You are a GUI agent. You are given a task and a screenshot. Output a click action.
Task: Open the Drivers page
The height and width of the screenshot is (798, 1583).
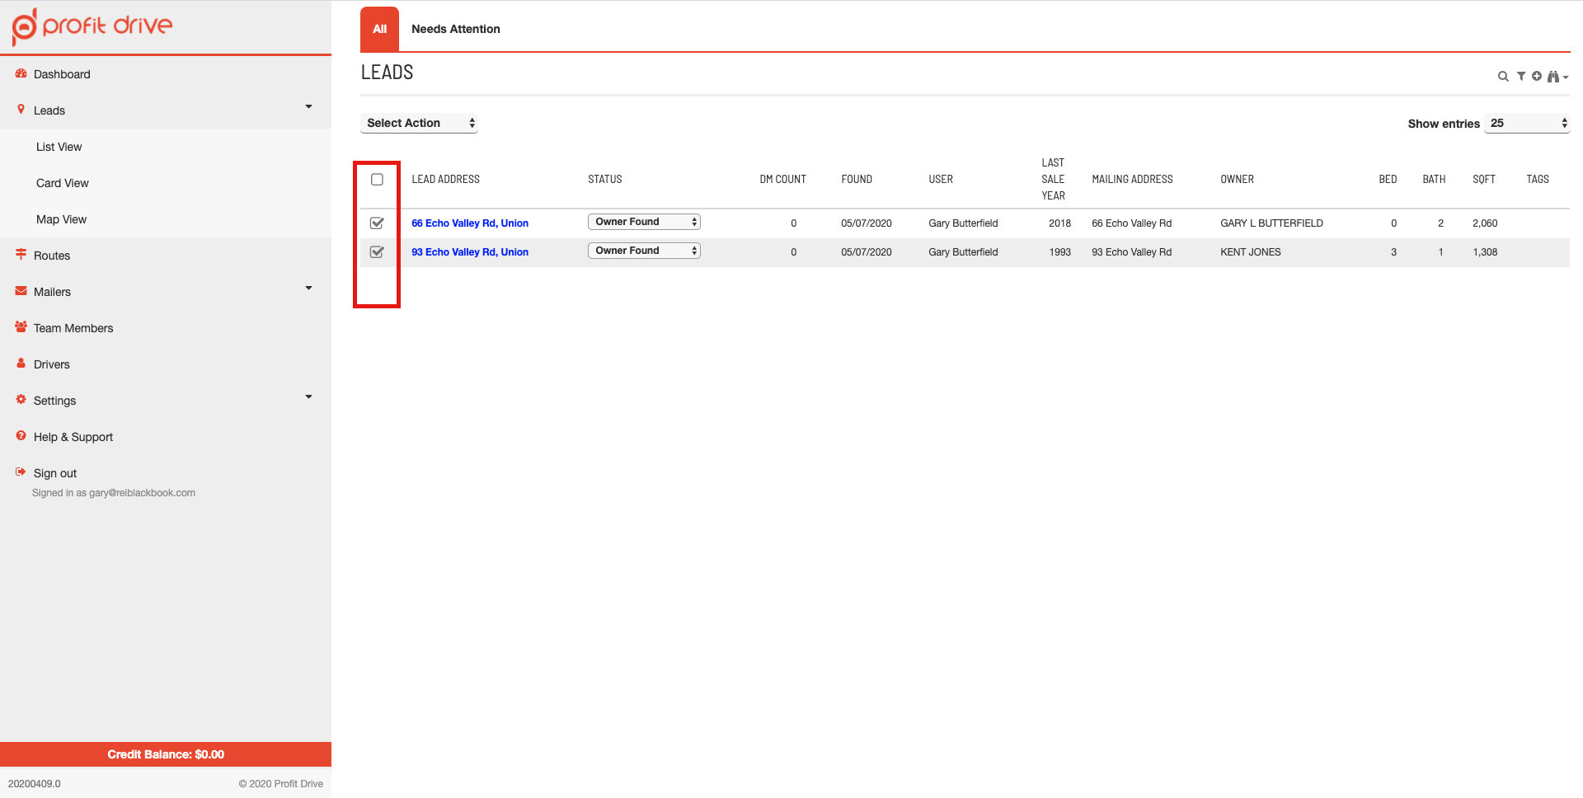tap(52, 364)
